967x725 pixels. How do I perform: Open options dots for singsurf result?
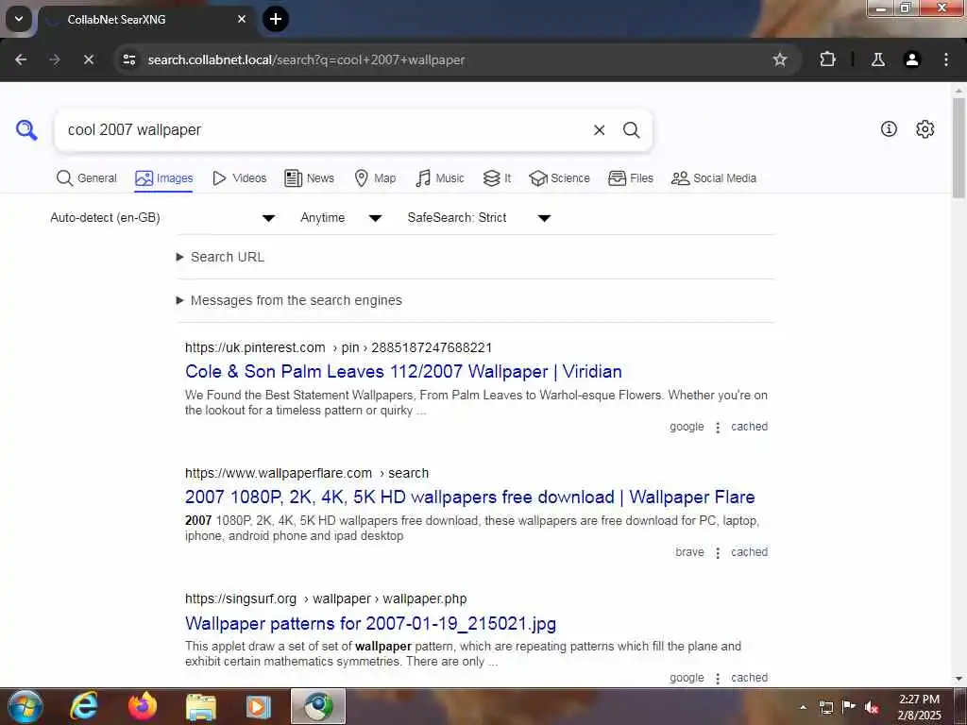(718, 679)
